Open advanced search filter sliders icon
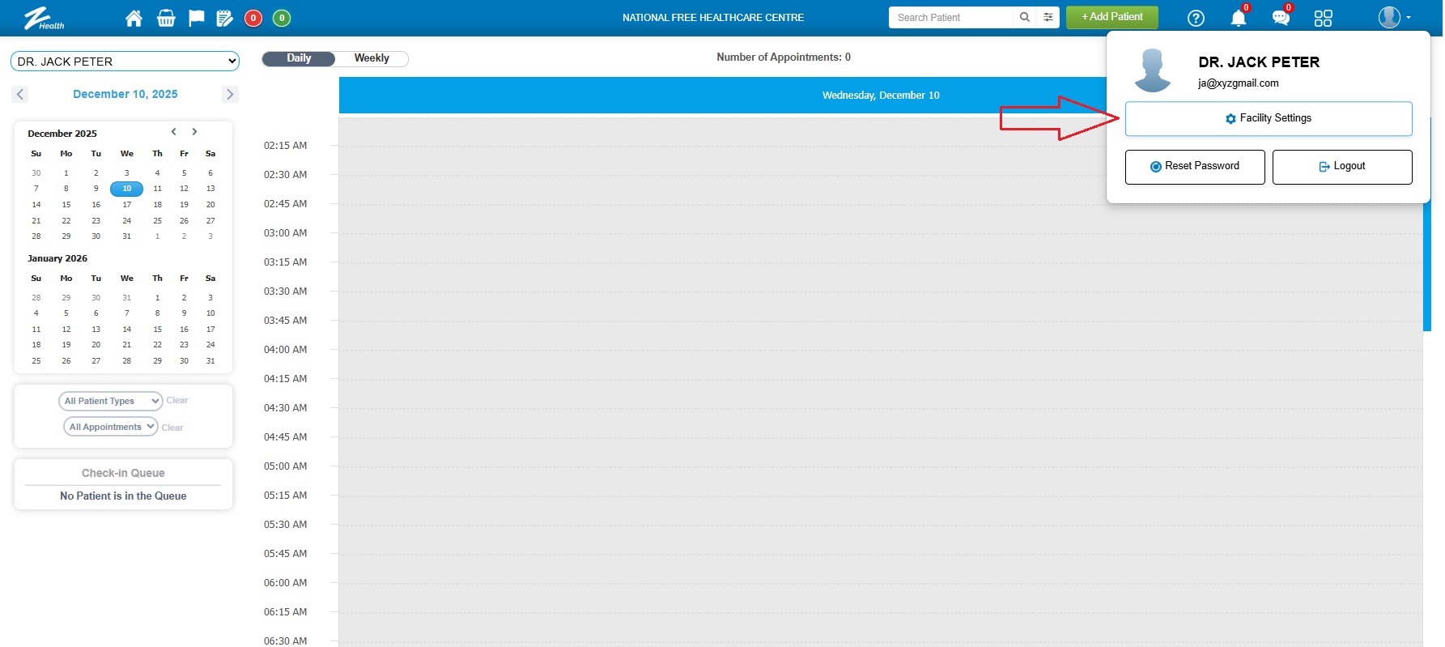The width and height of the screenshot is (1445, 647). point(1048,17)
